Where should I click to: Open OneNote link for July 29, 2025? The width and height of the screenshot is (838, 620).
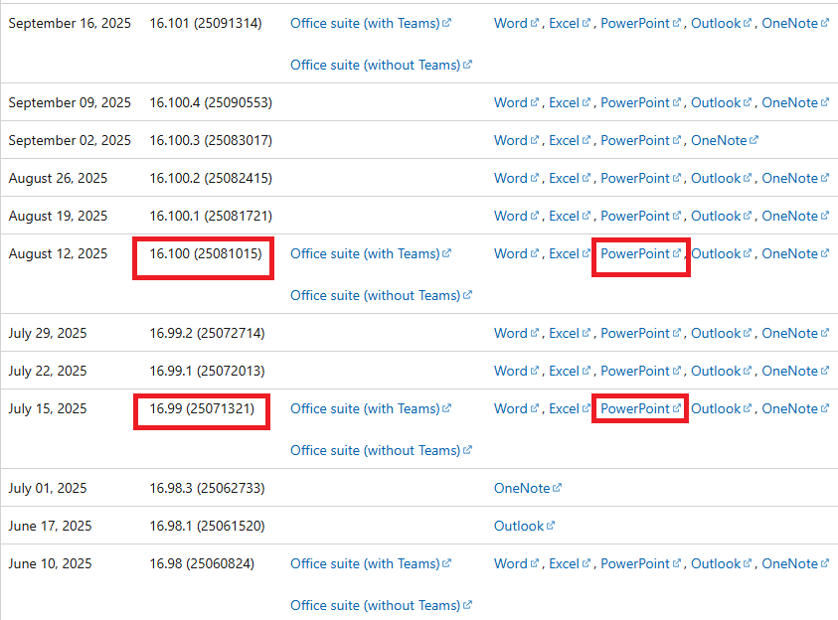click(x=795, y=333)
